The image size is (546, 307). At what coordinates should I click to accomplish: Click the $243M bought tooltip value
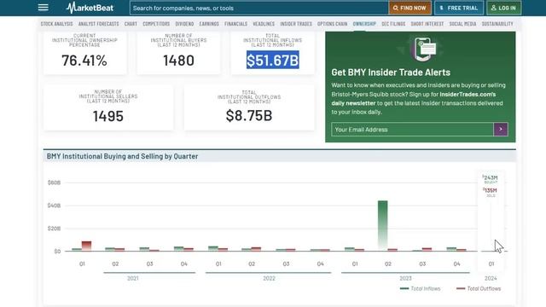[491, 178]
